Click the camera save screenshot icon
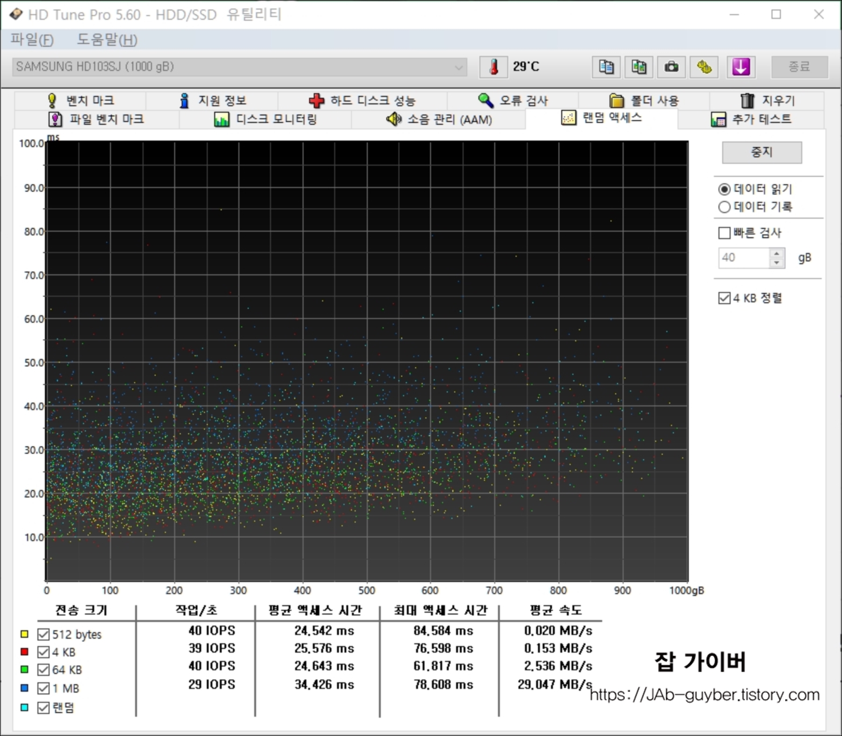842x736 pixels. point(671,67)
